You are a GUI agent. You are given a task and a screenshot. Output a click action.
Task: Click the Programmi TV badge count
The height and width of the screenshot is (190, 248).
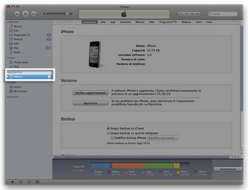pyautogui.click(x=49, y=35)
